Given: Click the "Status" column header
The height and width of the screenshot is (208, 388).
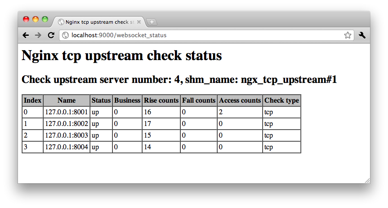Looking at the screenshot, I should pyautogui.click(x=101, y=100).
